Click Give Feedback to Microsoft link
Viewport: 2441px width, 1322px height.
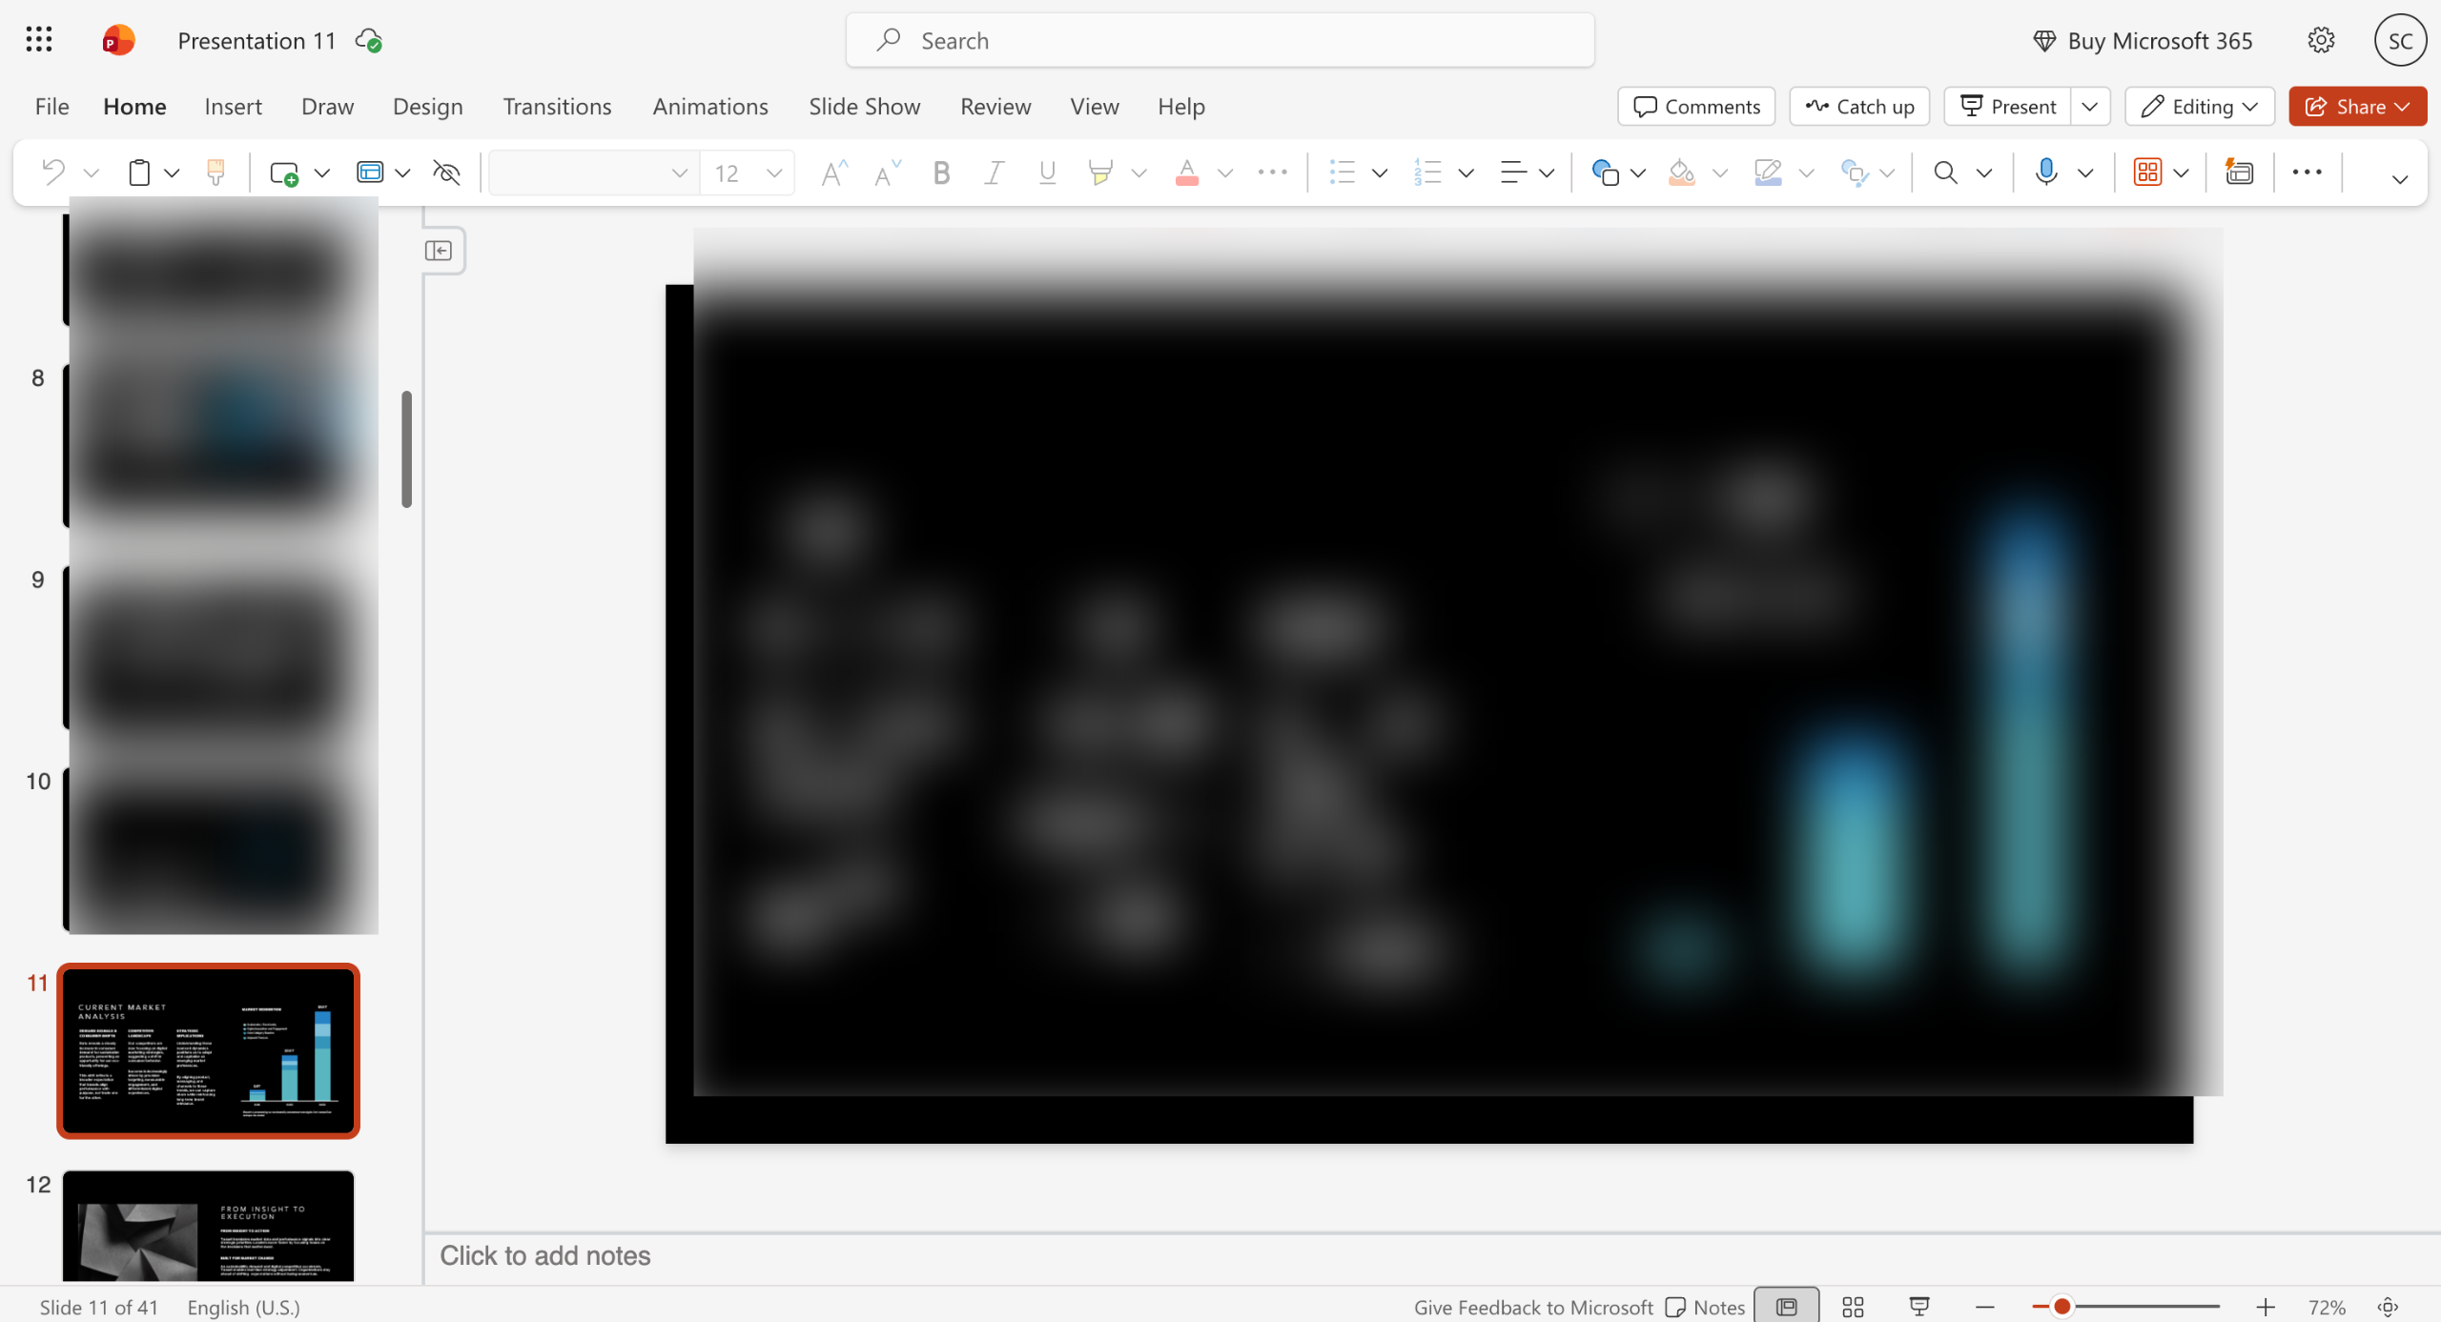[x=1533, y=1307]
